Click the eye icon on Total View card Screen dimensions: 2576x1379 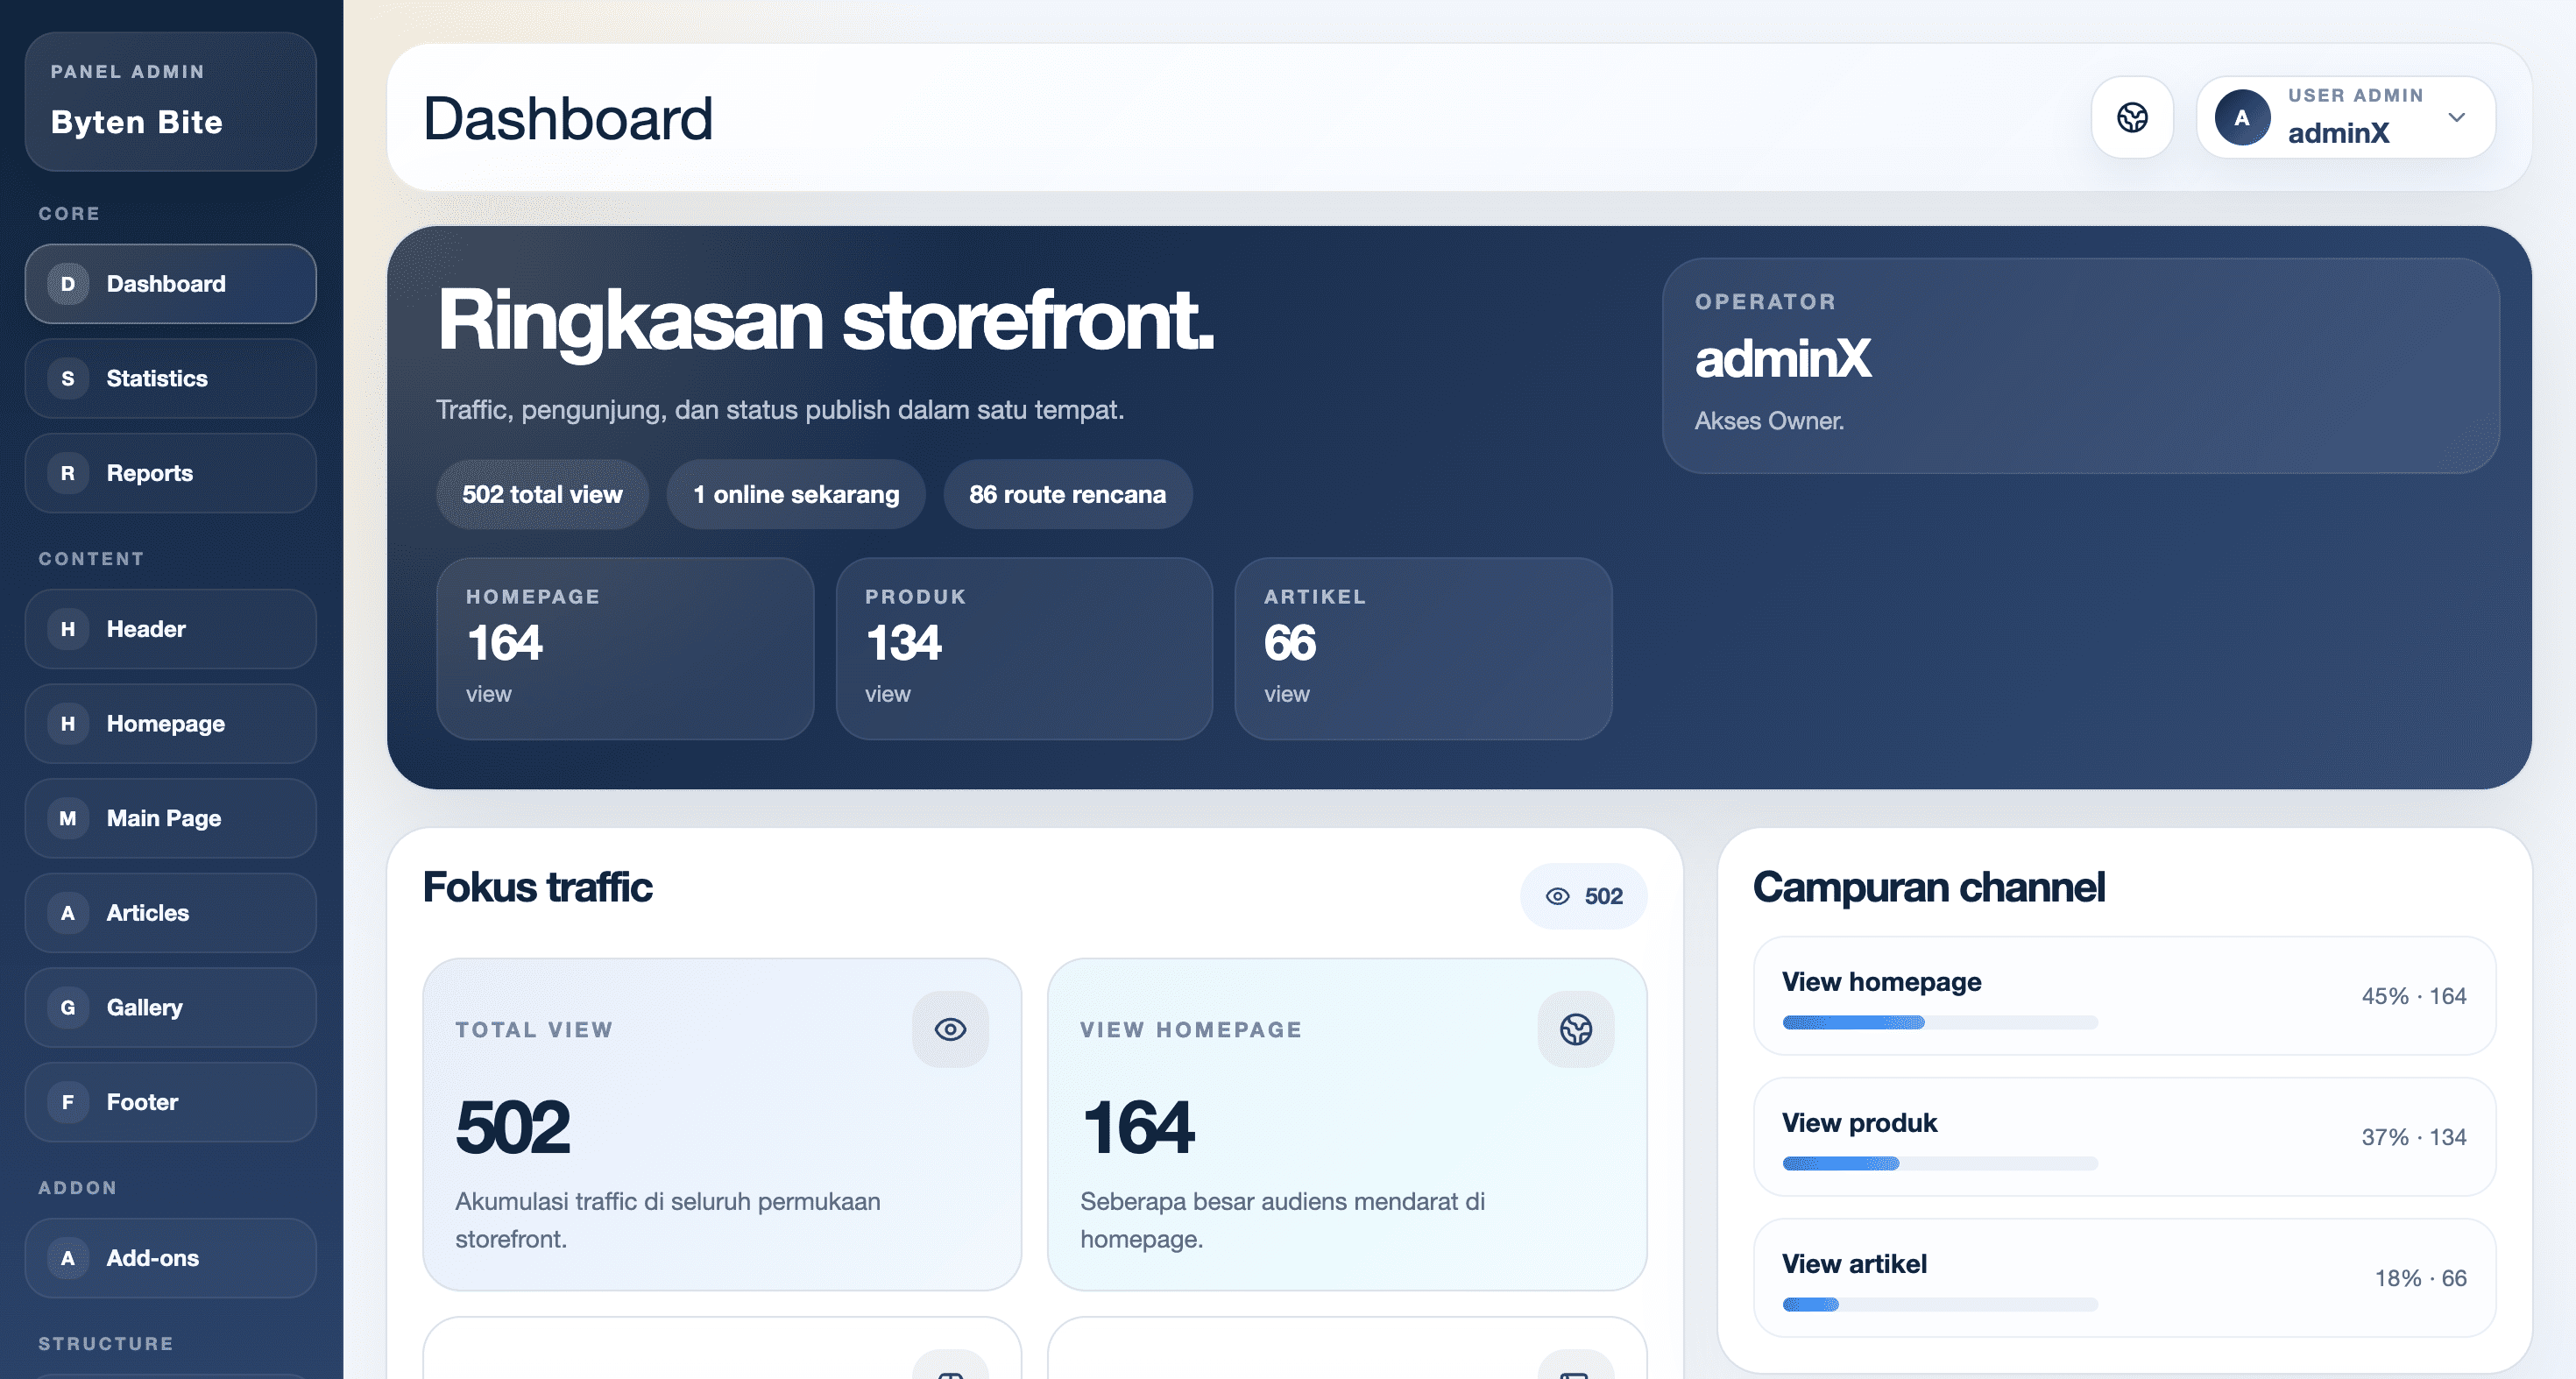pos(950,1029)
